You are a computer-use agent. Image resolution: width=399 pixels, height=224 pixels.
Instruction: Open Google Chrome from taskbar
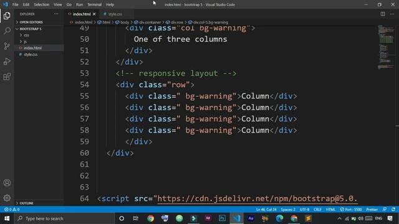(150, 218)
